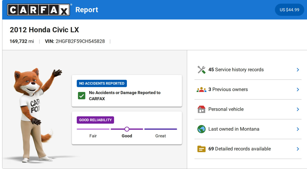
Task: Click the yellow folder detailed records icon
Action: tap(202, 149)
